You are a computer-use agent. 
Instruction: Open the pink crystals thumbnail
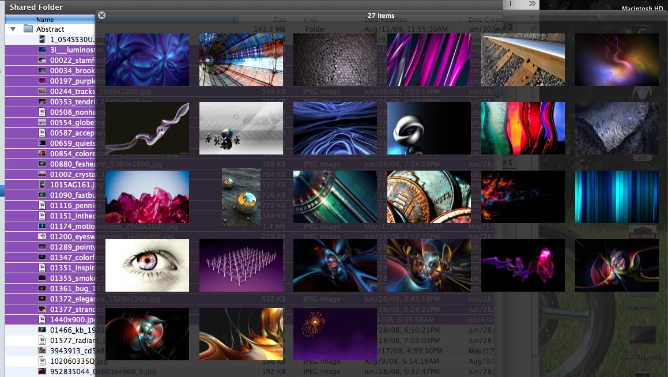click(147, 197)
